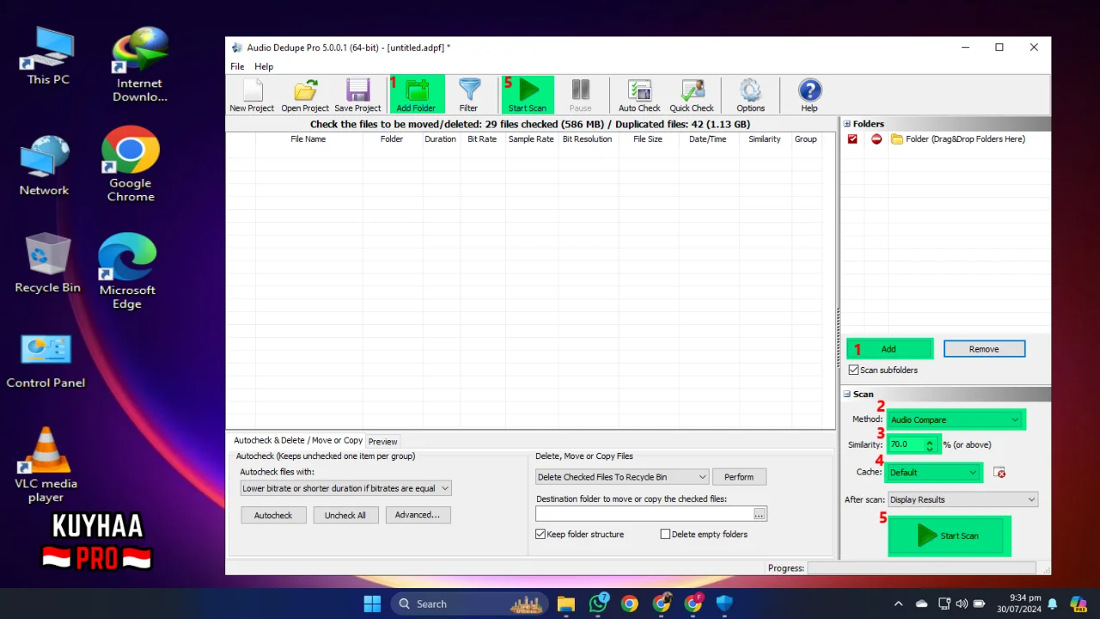The height and width of the screenshot is (619, 1100).
Task: Open the File menu
Action: tap(237, 66)
